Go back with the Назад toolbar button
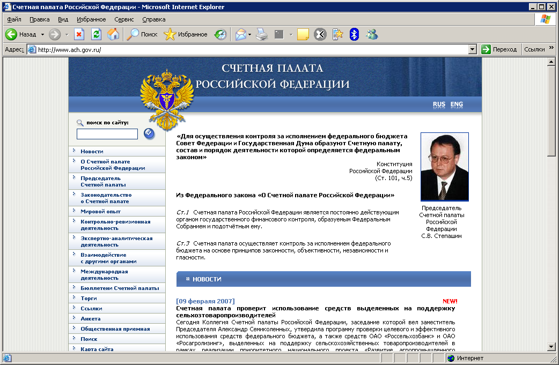The height and width of the screenshot is (365, 559). [21, 34]
